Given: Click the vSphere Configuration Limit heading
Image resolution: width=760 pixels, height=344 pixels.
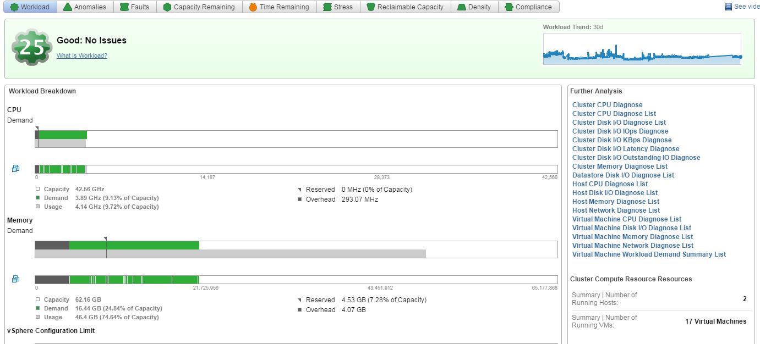Looking at the screenshot, I should [x=51, y=331].
